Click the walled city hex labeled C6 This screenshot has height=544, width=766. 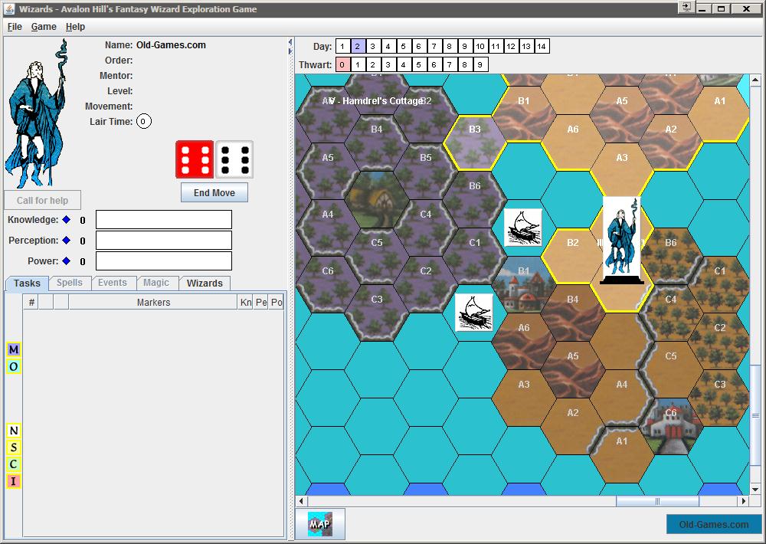671,426
